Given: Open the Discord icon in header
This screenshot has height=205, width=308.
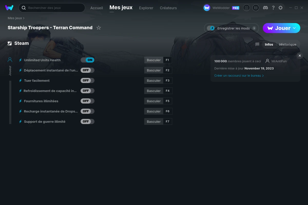Looking at the screenshot, I should pos(266,8).
